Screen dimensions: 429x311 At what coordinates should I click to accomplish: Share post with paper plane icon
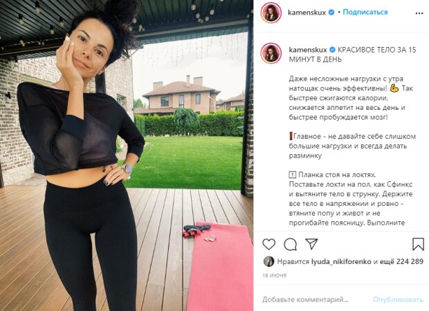pyautogui.click(x=311, y=244)
